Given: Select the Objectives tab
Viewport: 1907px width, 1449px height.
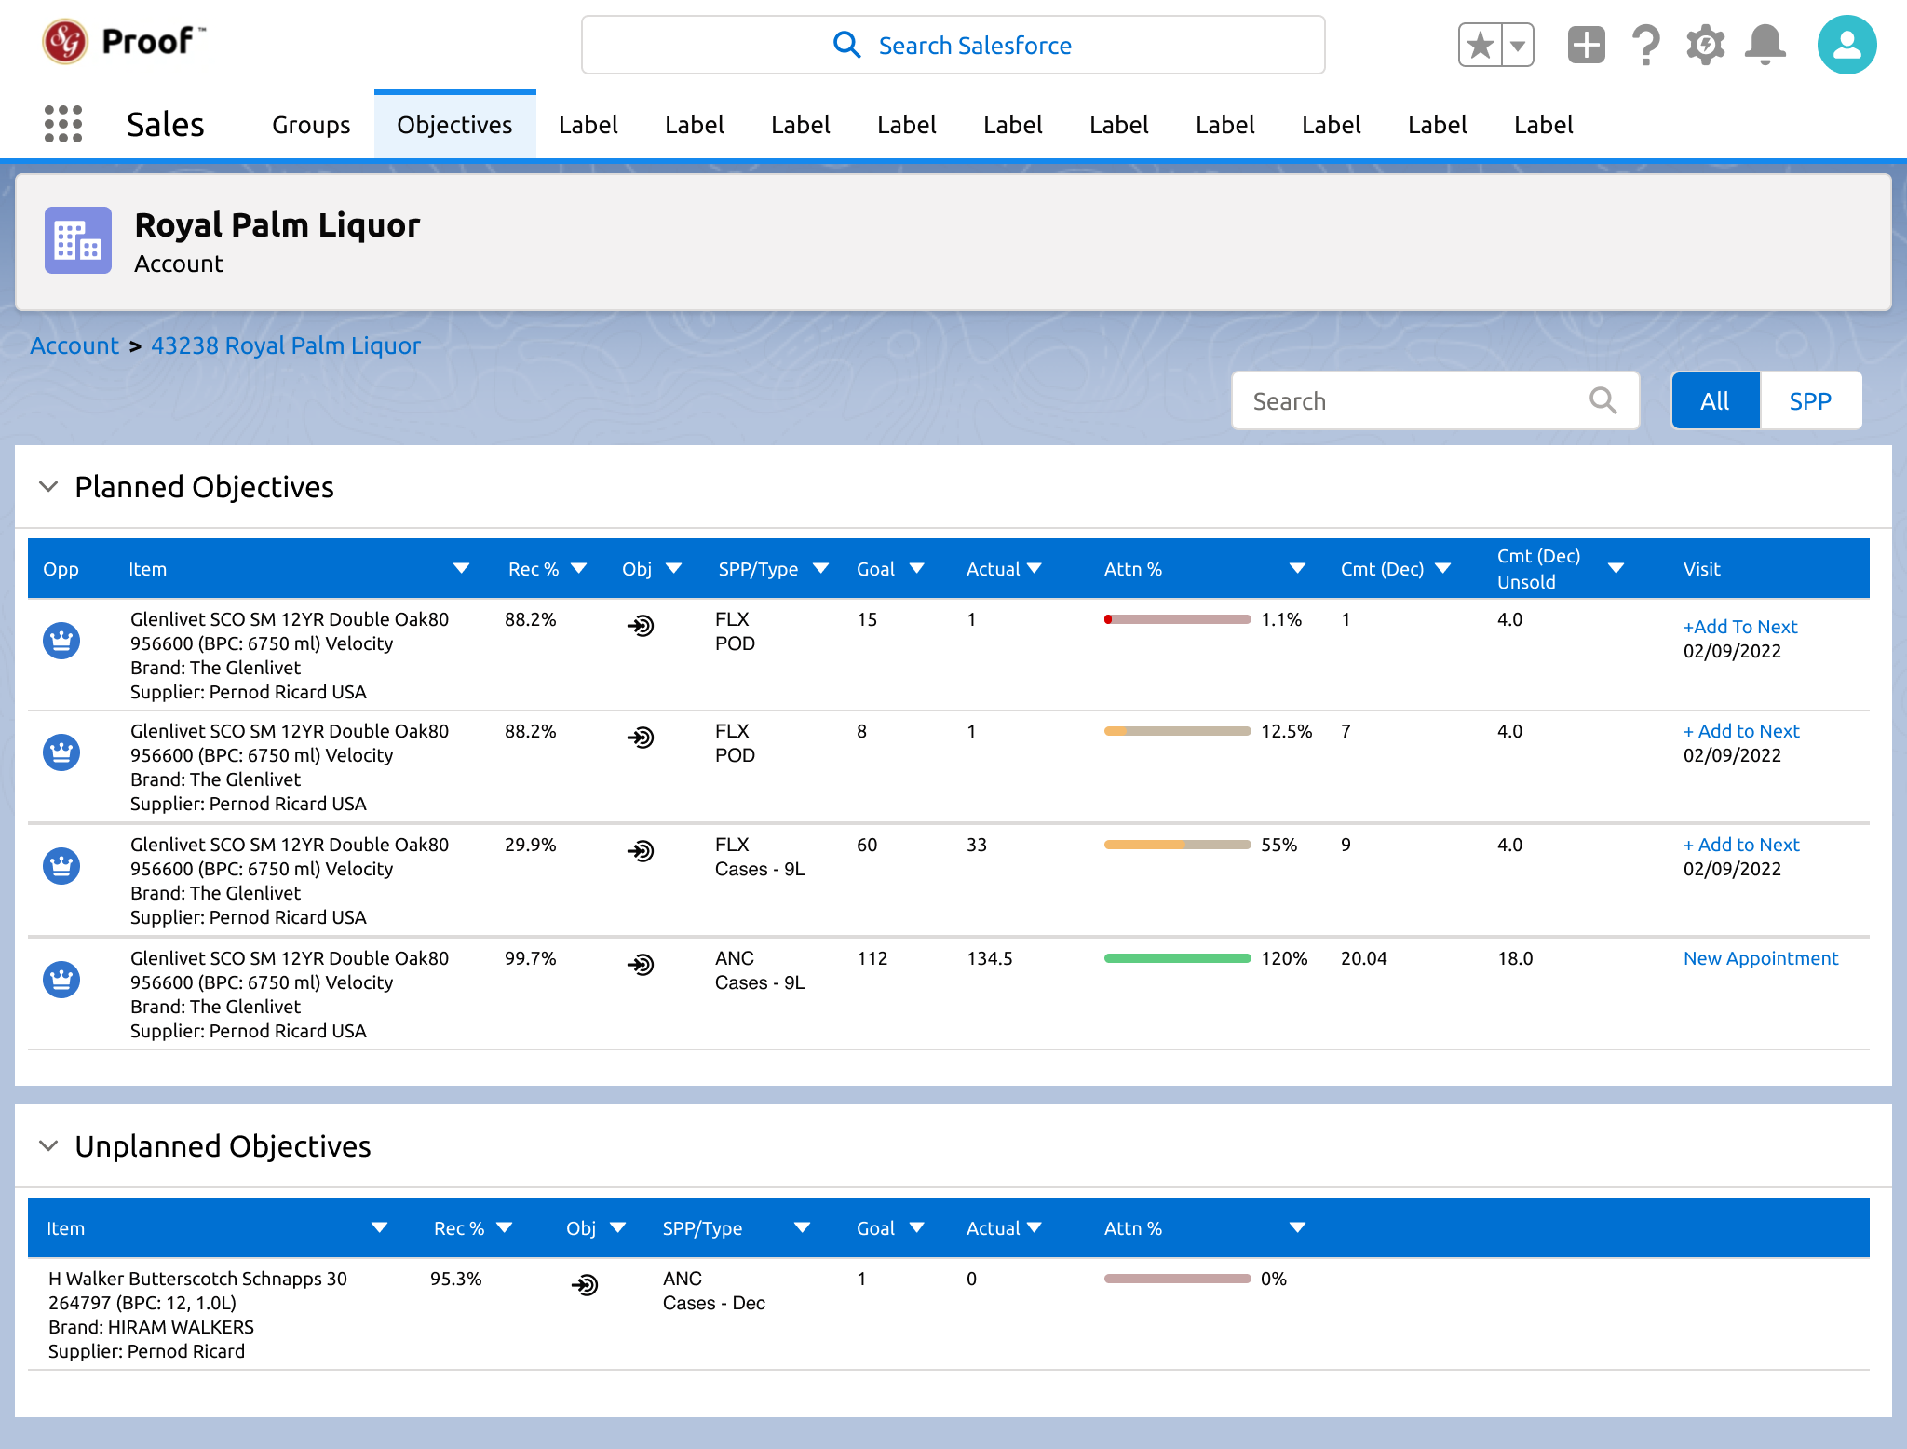Looking at the screenshot, I should coord(454,125).
